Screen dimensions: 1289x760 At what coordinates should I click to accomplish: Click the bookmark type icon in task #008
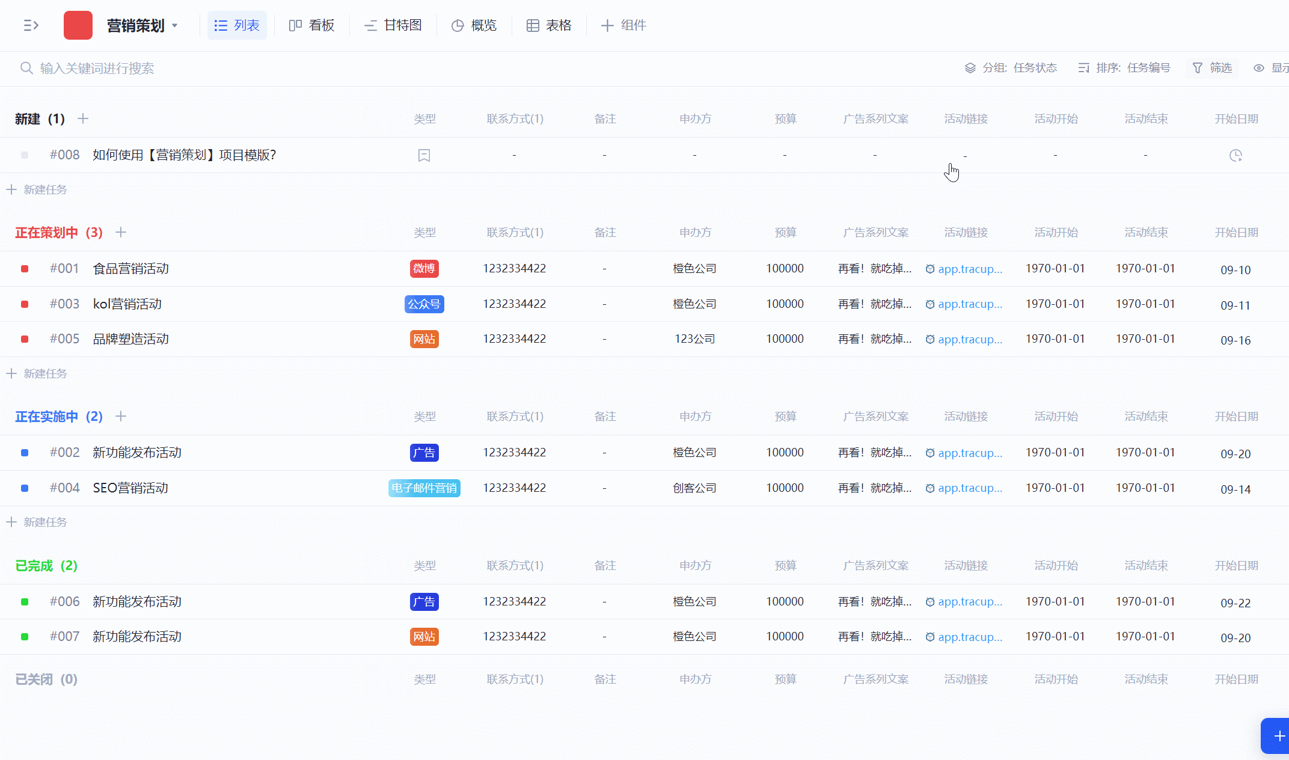click(424, 156)
